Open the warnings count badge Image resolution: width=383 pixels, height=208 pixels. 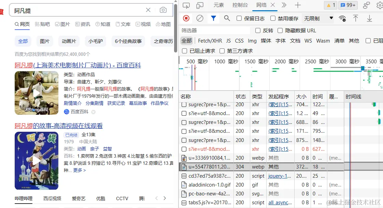click(331, 5)
